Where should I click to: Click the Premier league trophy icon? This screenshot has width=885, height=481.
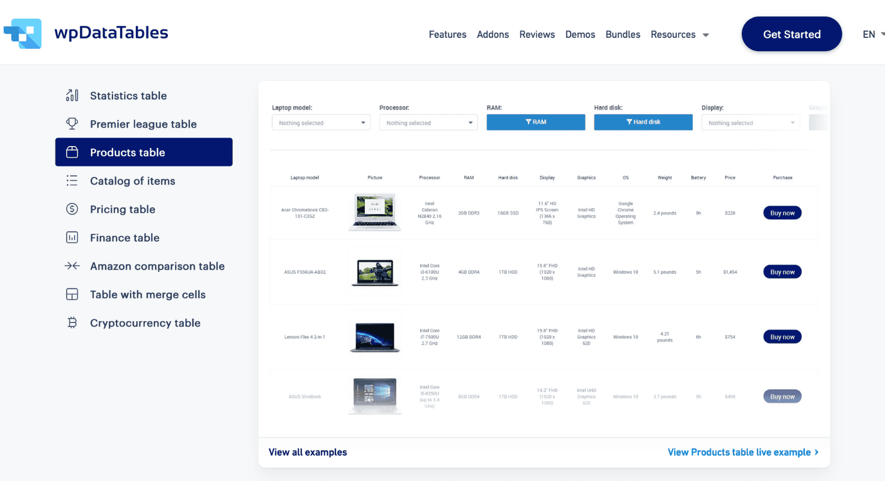click(72, 123)
